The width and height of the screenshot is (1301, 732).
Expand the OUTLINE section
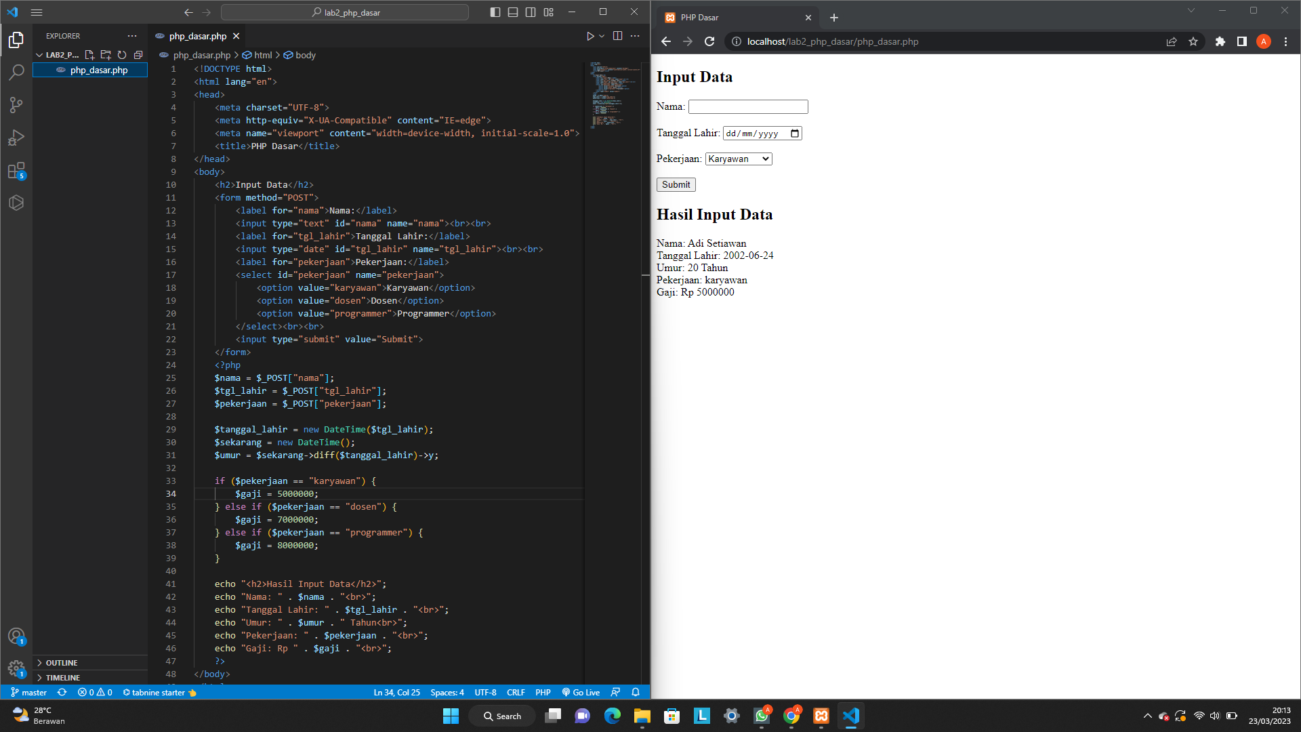click(x=62, y=662)
